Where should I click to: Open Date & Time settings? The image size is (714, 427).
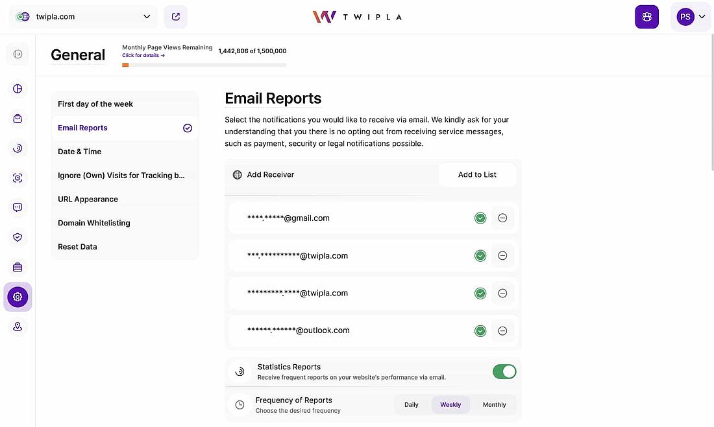tap(125, 152)
